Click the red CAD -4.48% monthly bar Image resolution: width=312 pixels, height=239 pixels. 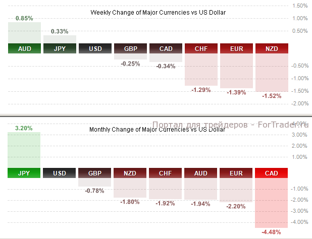272,203
